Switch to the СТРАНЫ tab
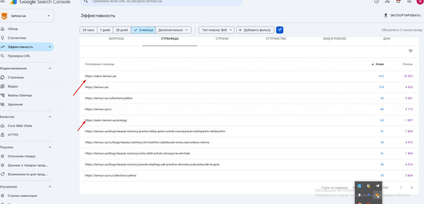Screen dimensions: 424x204 coord(222,39)
